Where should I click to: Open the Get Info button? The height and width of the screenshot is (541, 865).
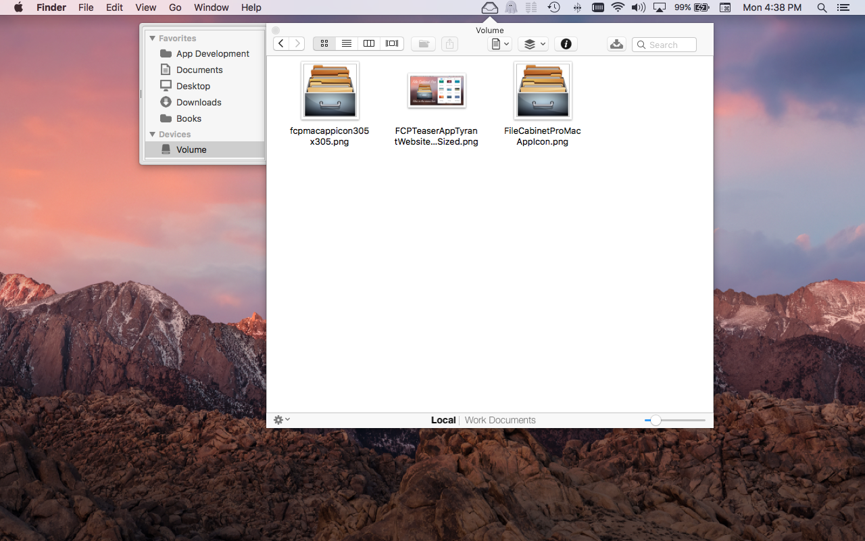point(566,44)
